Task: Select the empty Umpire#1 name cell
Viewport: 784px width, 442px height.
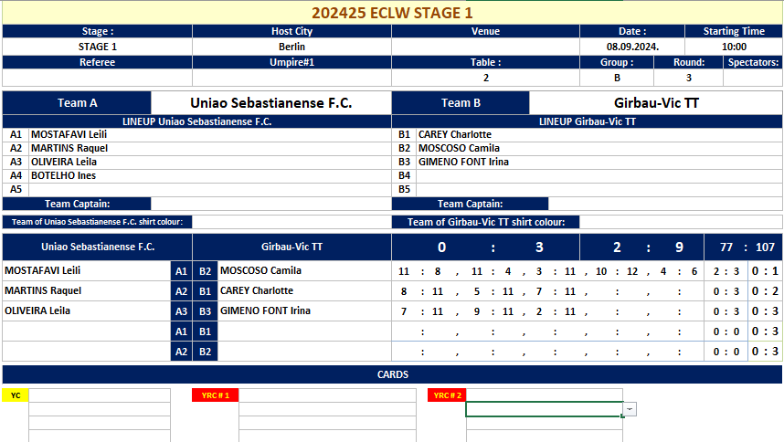Action: 291,78
